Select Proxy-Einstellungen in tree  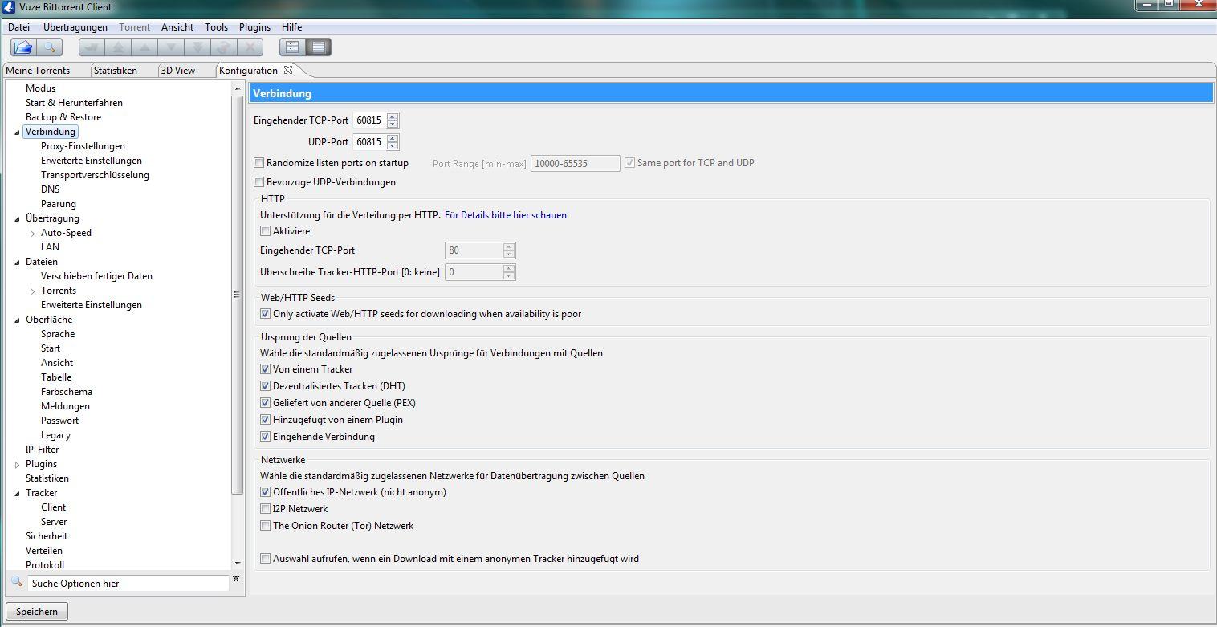tap(83, 146)
